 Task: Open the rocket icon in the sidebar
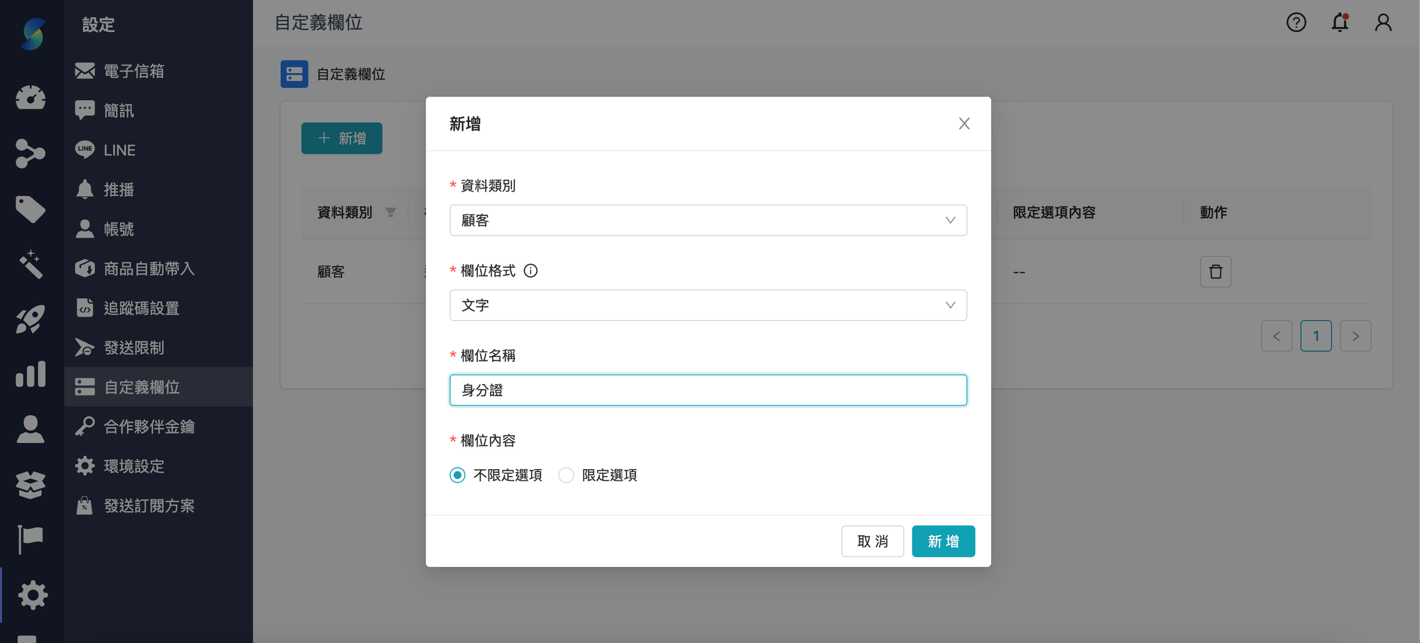pos(31,319)
